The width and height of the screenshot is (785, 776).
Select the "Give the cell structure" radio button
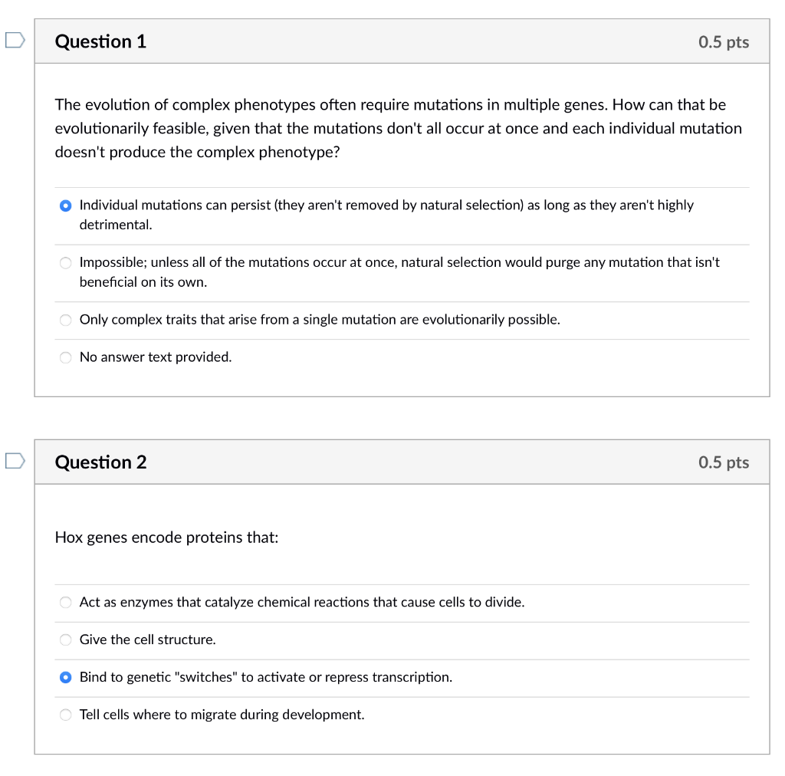pos(66,640)
